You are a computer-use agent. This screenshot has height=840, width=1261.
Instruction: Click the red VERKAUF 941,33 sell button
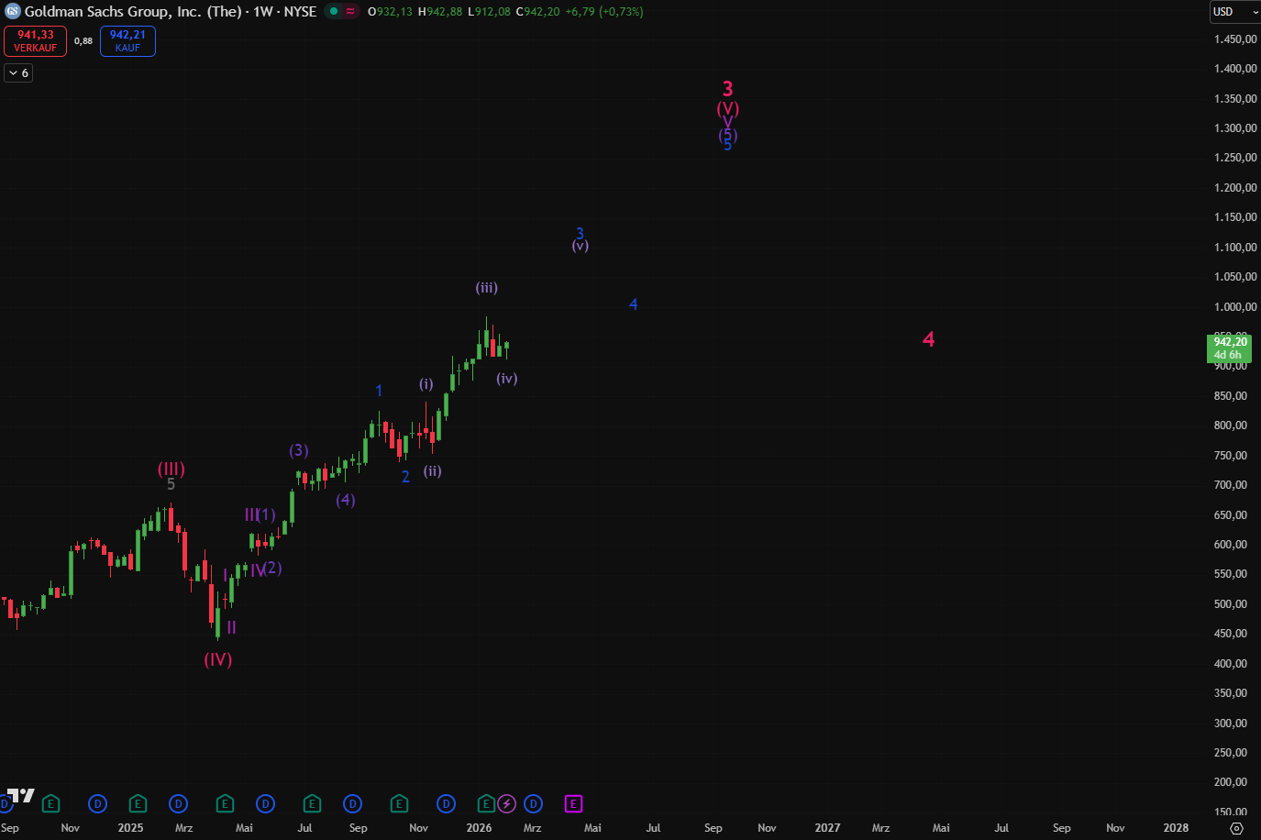point(36,41)
